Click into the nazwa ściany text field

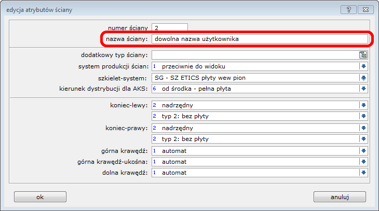coord(259,39)
